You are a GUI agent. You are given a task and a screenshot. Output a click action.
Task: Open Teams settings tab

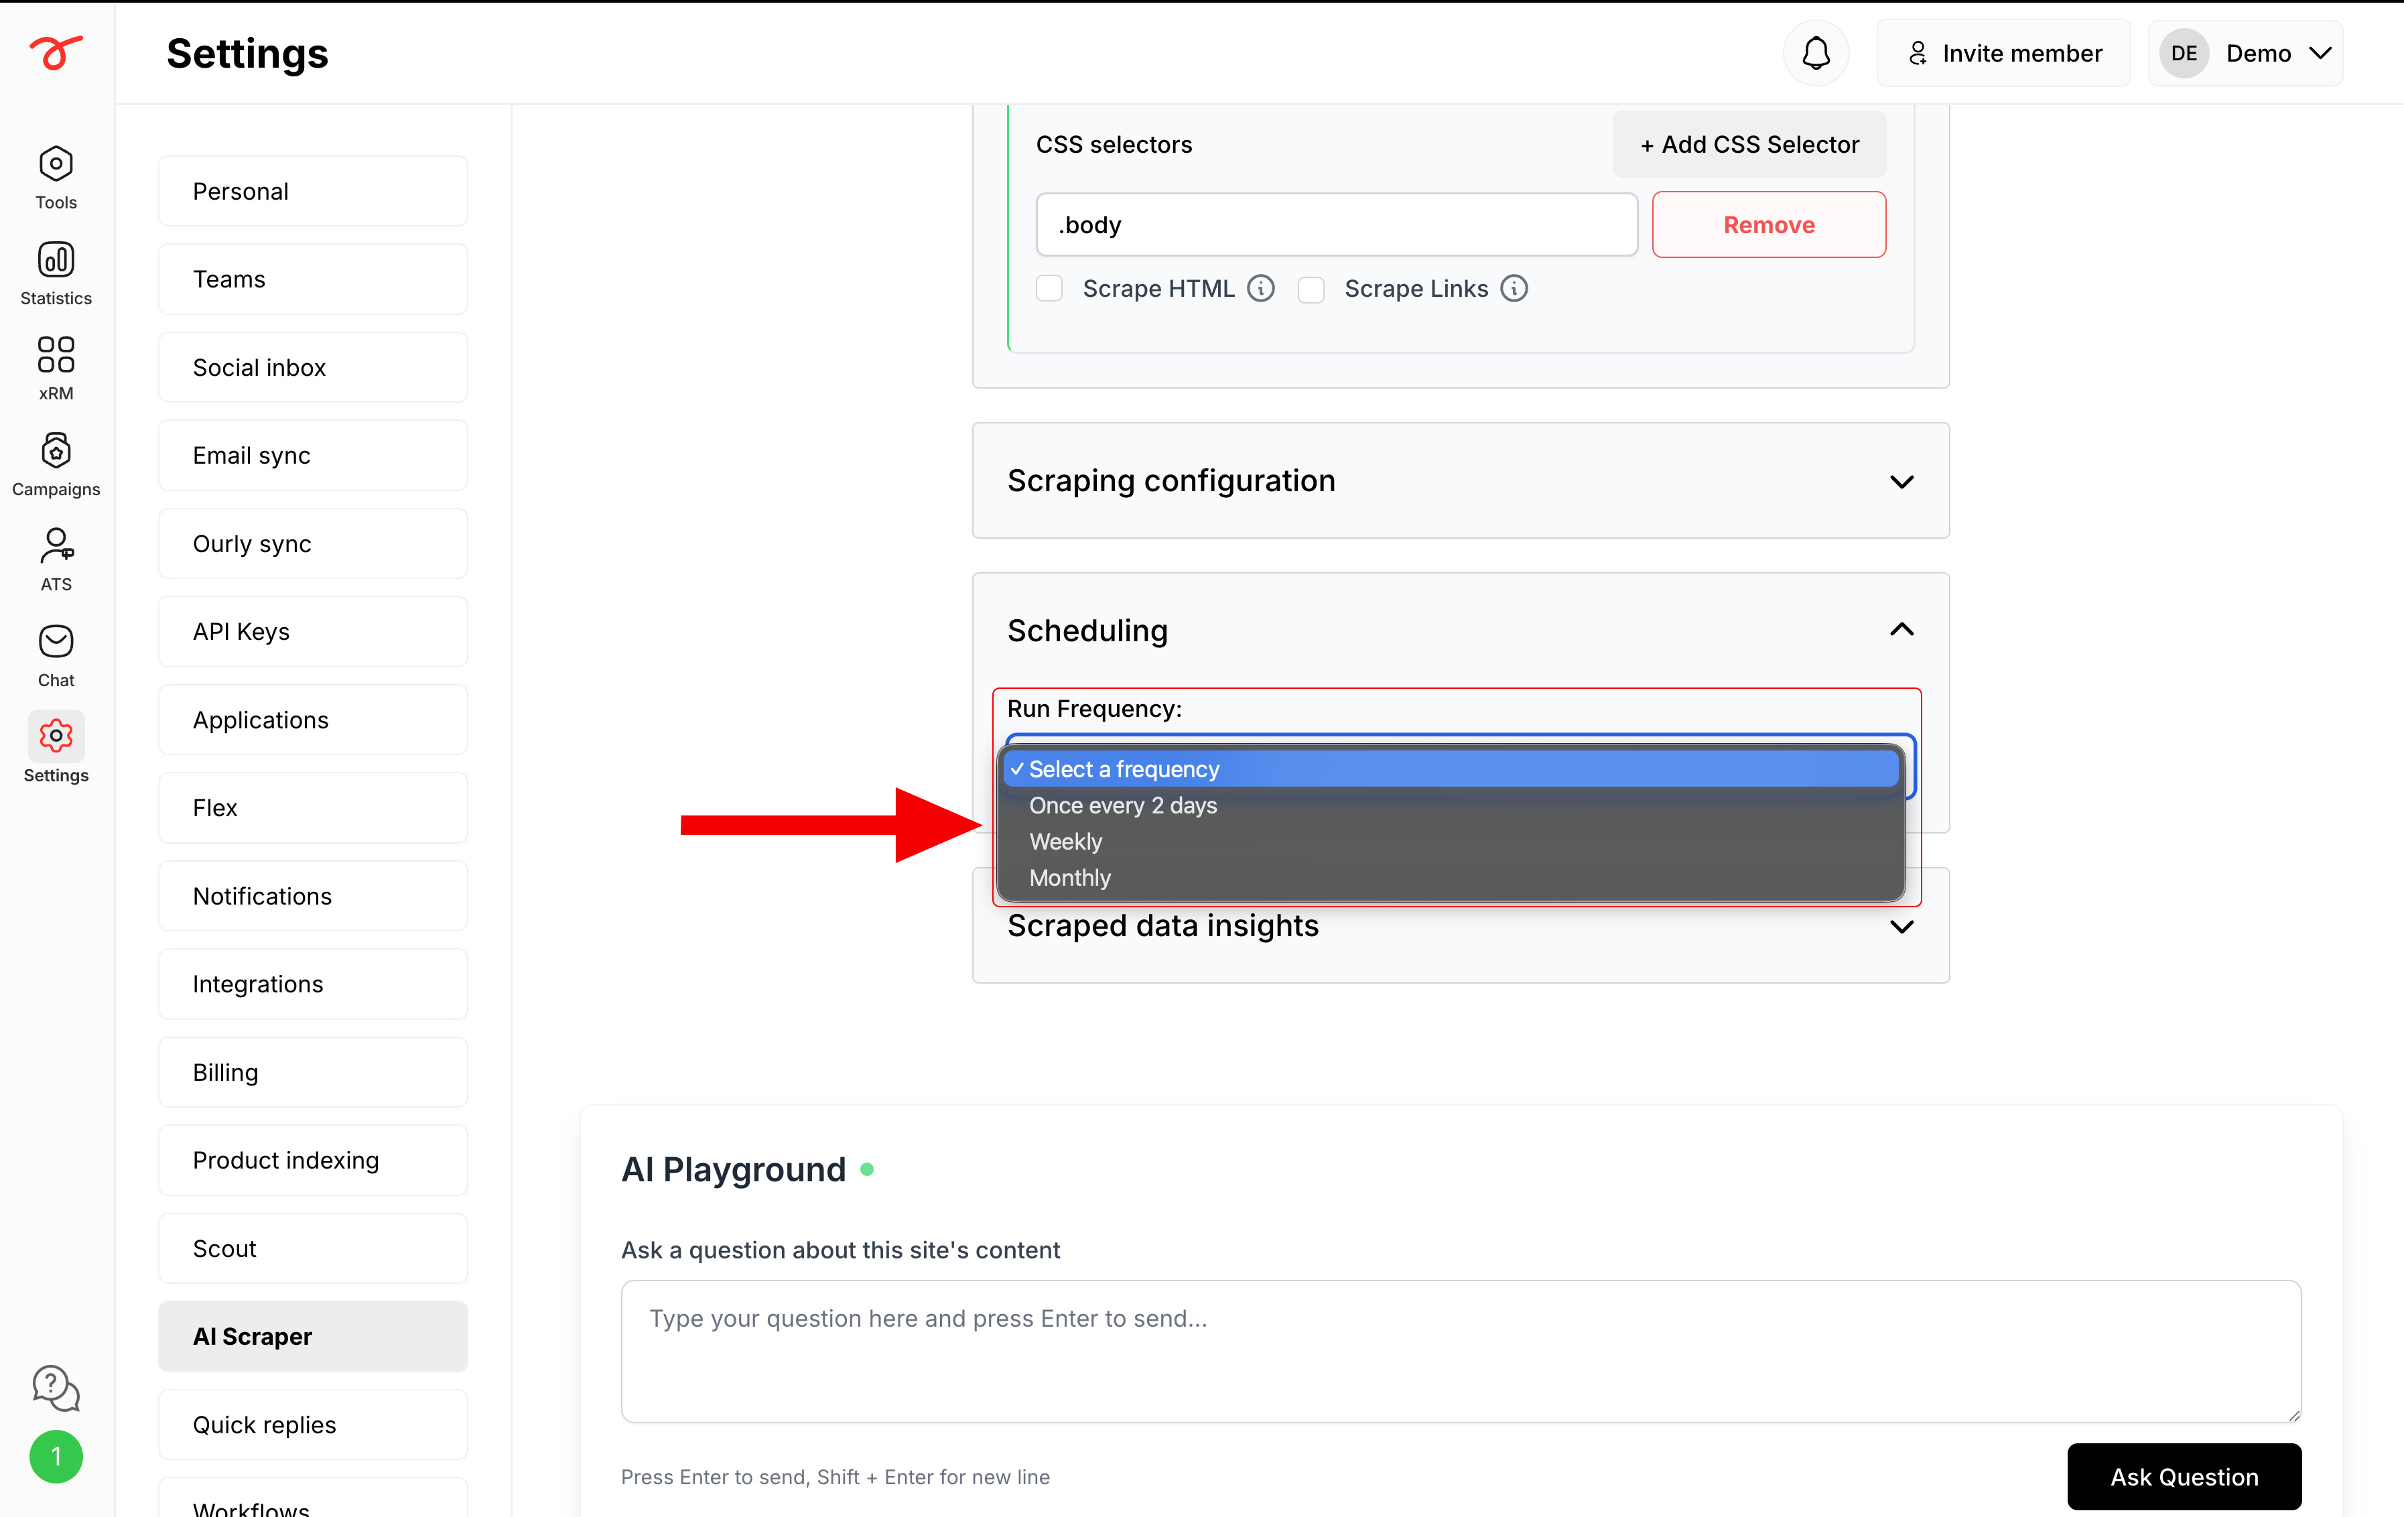[312, 279]
